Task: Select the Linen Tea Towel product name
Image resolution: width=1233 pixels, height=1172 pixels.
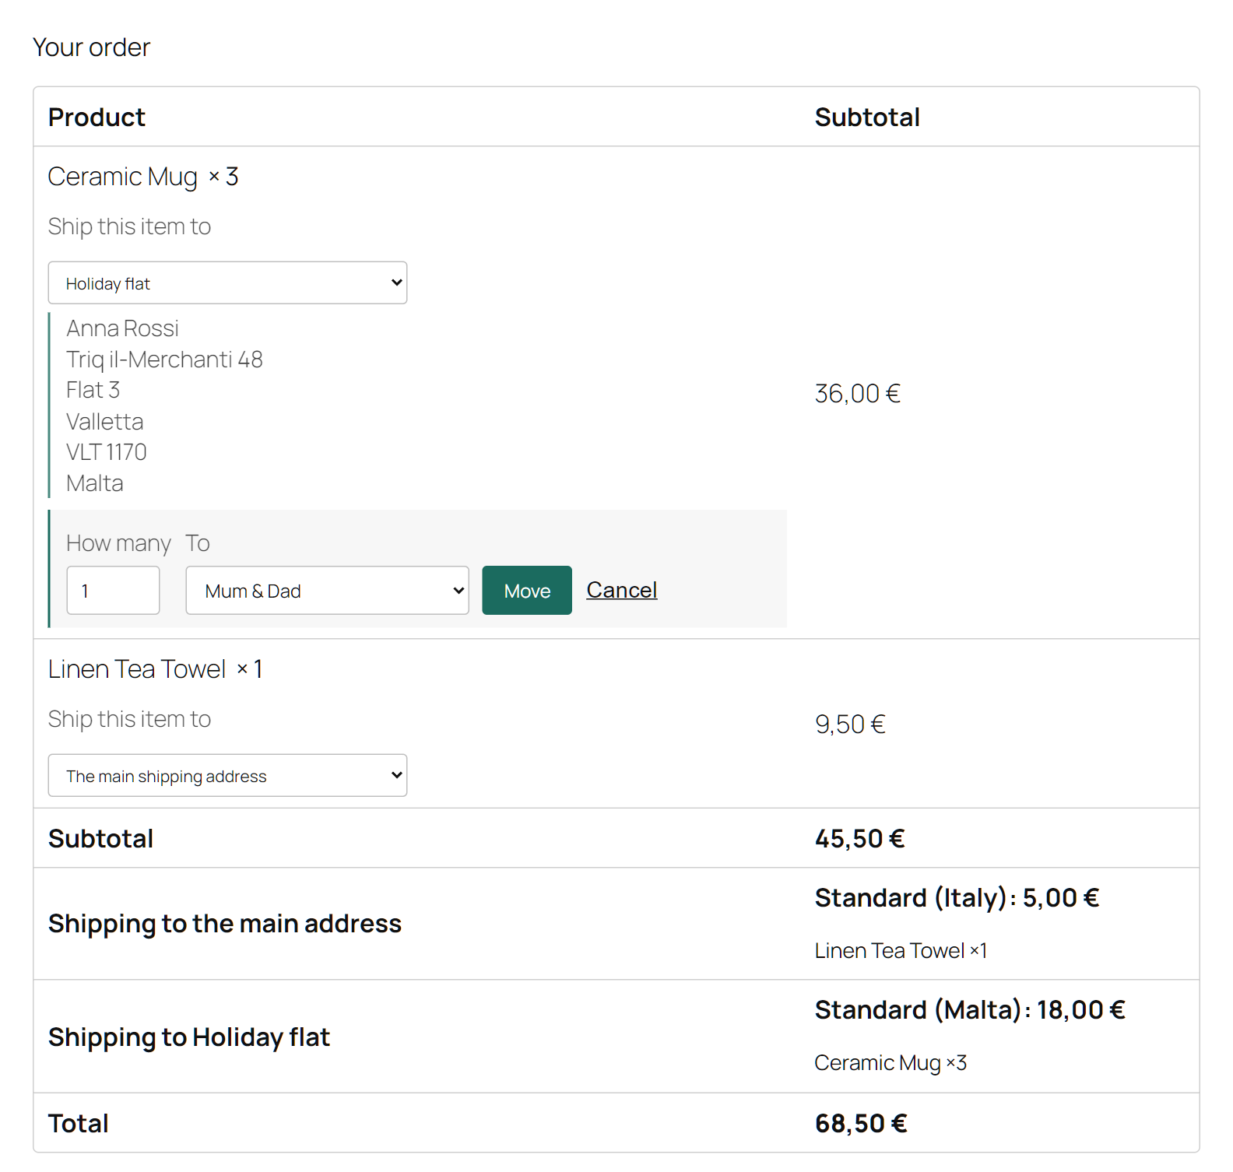Action: tap(137, 669)
